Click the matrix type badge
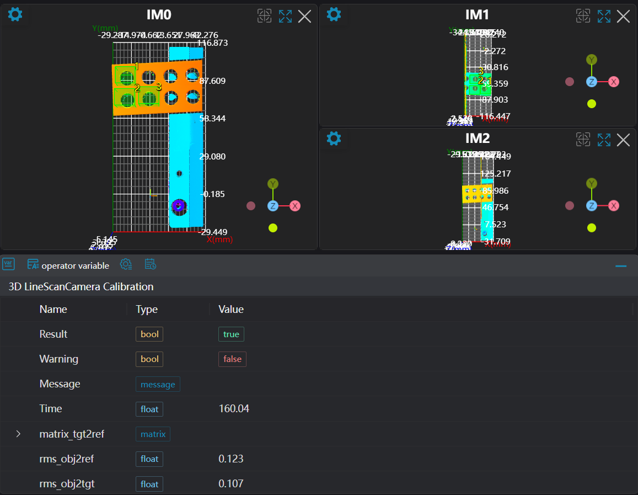The width and height of the screenshot is (638, 495). (153, 434)
